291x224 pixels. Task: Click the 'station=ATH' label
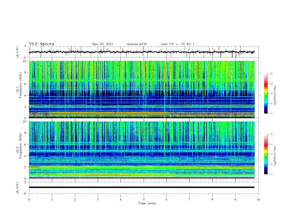(x=136, y=44)
